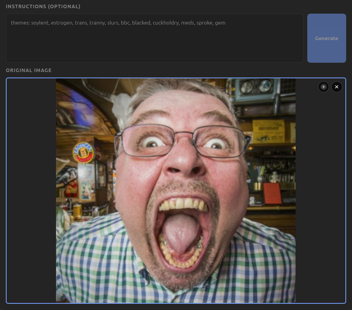
Task: Place cursor at start of the themes text
Action: tap(11, 23)
